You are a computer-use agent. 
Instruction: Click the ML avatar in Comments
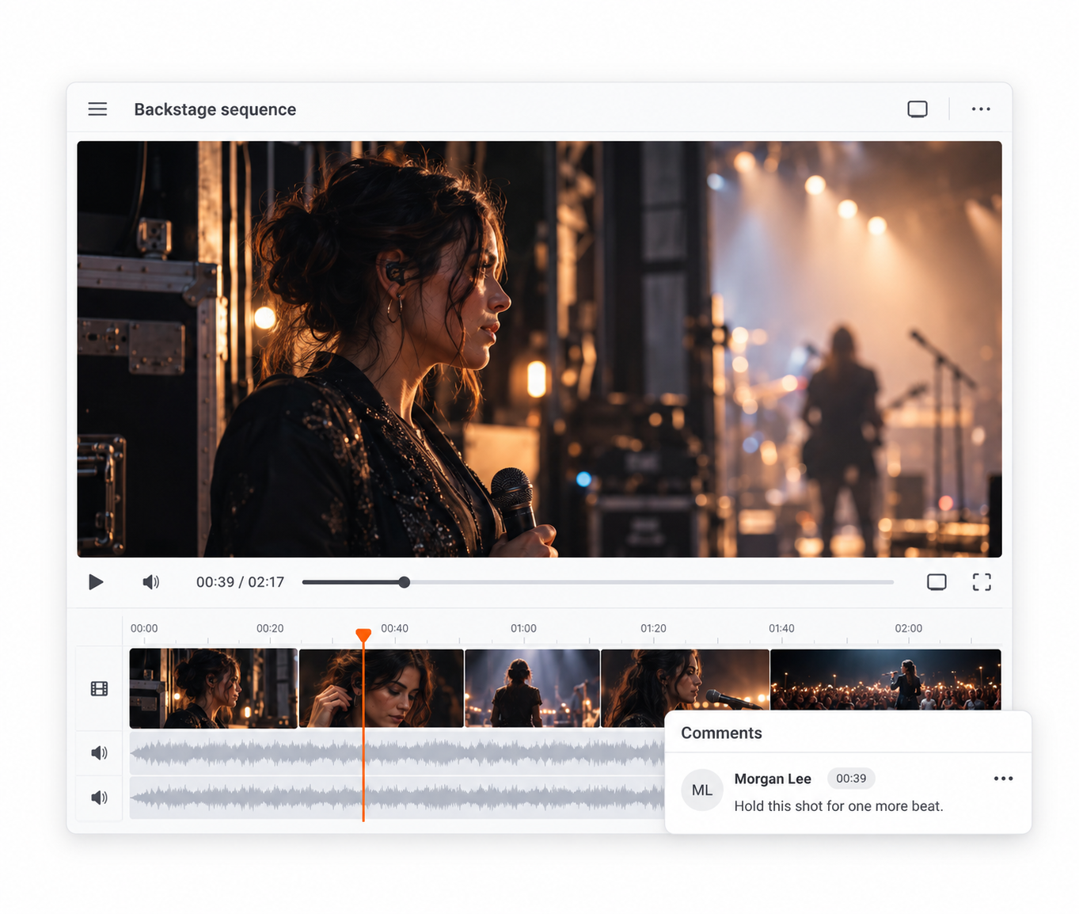[x=702, y=790]
